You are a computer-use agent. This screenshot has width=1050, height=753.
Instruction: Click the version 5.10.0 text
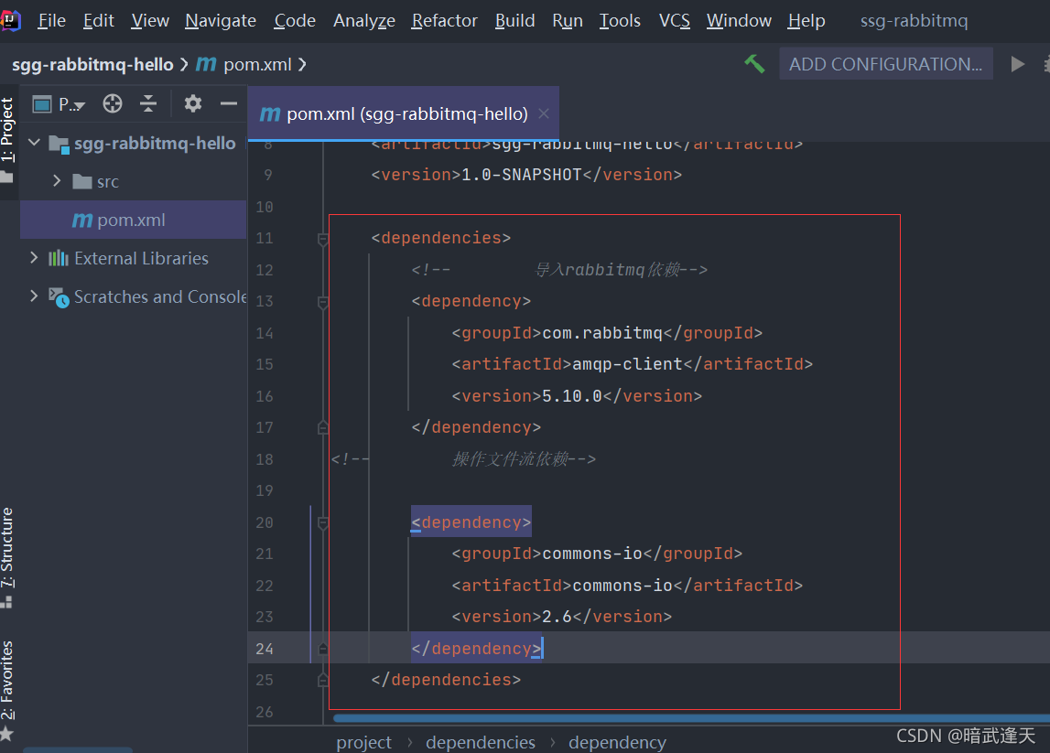tap(572, 396)
